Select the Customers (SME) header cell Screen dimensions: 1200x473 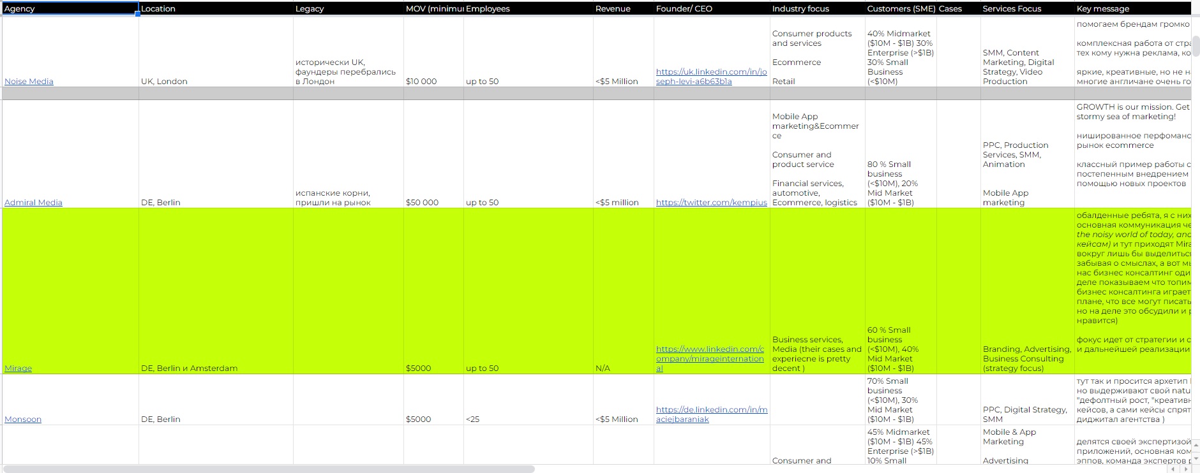tap(901, 9)
